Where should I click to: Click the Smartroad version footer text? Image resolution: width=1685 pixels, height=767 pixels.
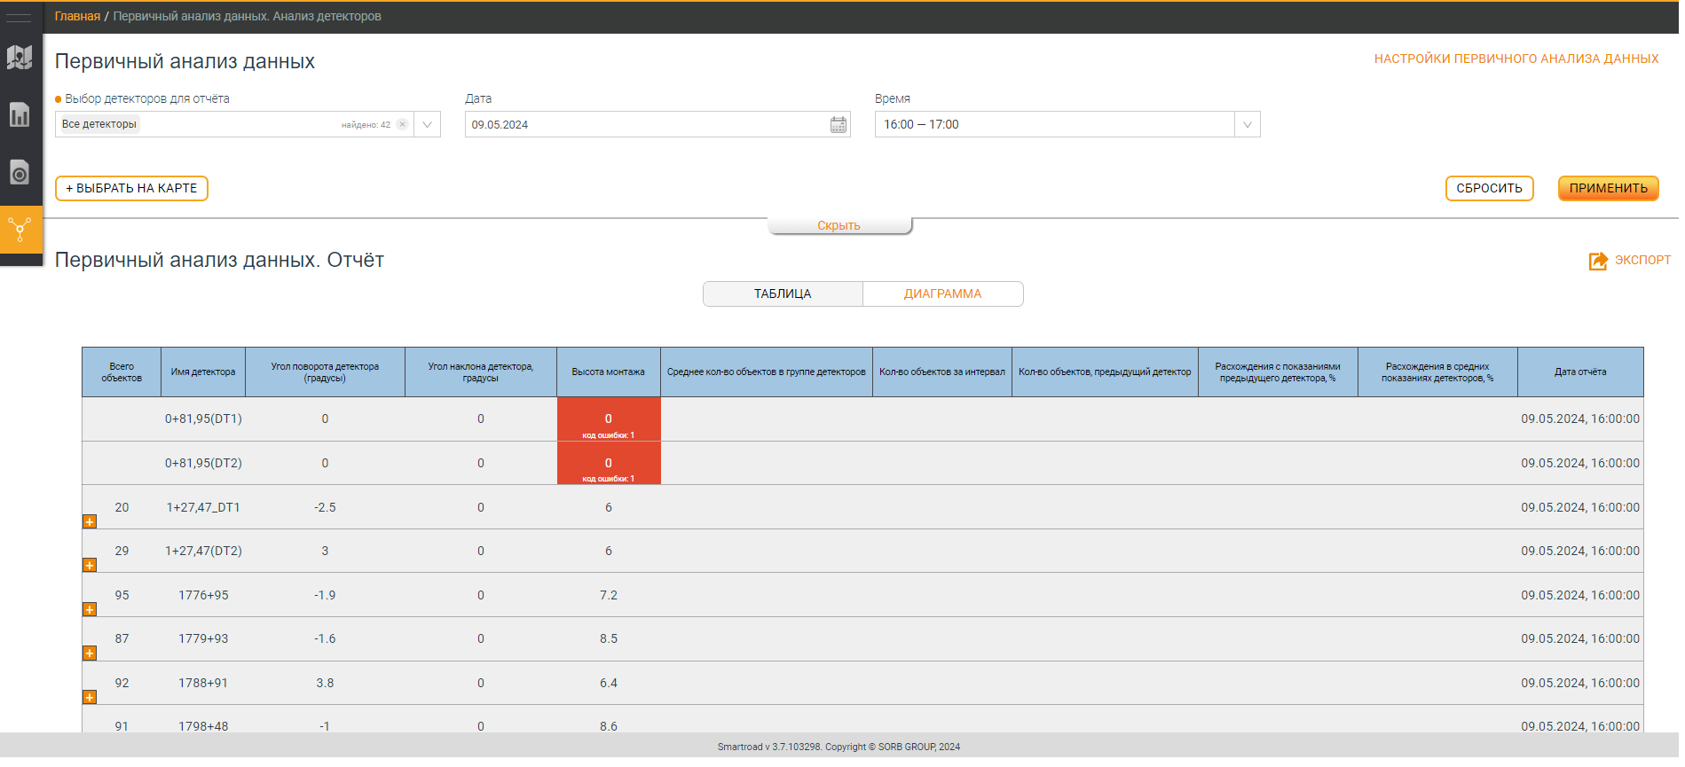[x=839, y=747]
